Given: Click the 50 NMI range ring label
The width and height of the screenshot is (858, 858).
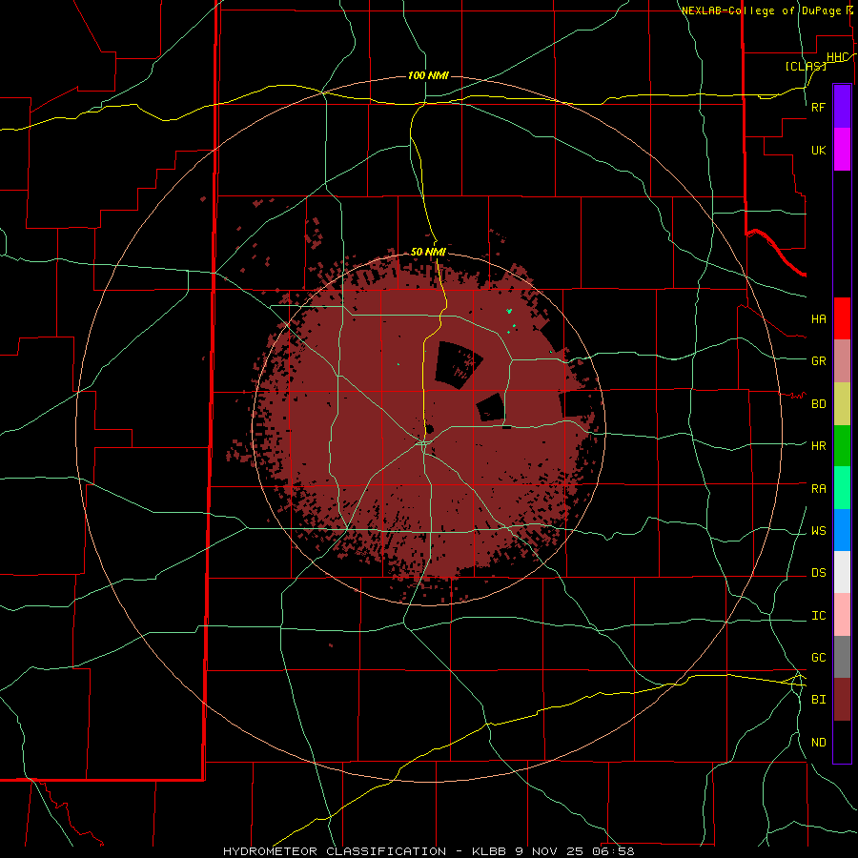Looking at the screenshot, I should click(428, 252).
